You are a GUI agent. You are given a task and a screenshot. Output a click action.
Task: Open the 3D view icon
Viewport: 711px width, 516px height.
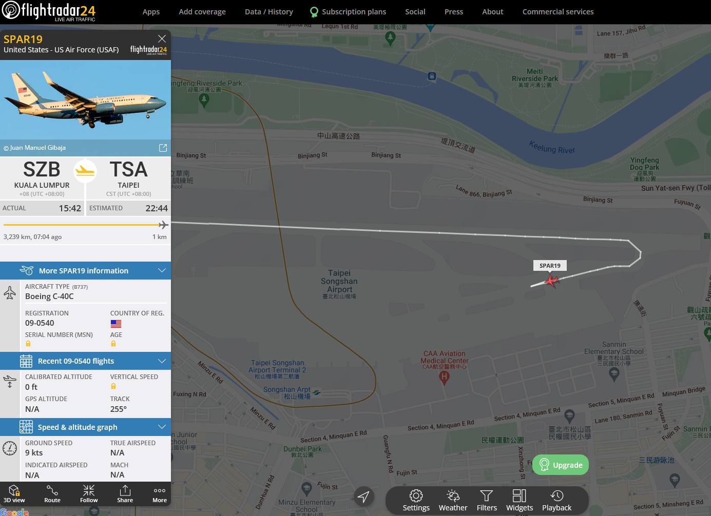[14, 494]
